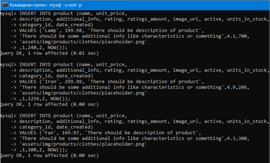Click the ',1,240,2, NOW());' line
Screen dimensions: 270x163
point(43,48)
